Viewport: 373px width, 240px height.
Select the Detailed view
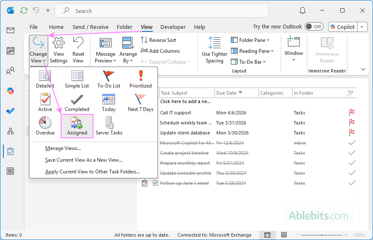(x=45, y=79)
